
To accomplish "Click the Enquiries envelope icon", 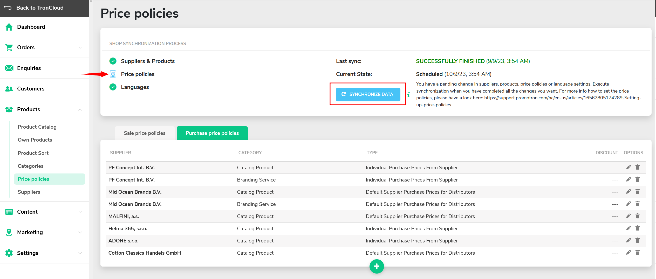I will point(9,68).
